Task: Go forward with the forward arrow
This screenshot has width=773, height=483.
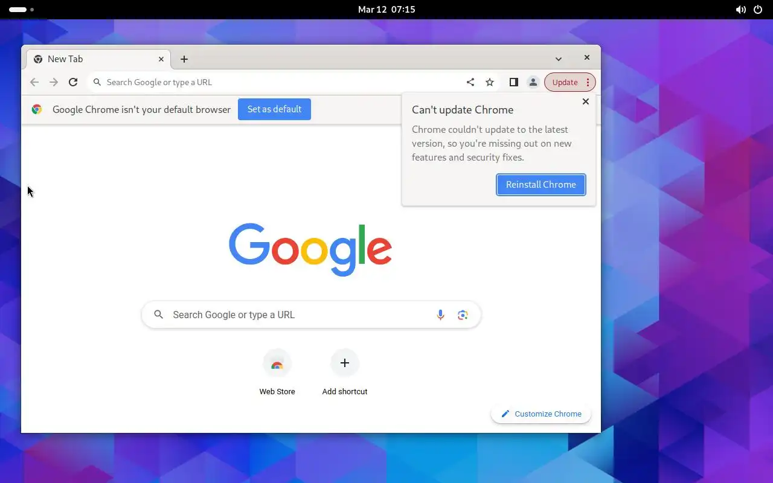Action: 54,82
